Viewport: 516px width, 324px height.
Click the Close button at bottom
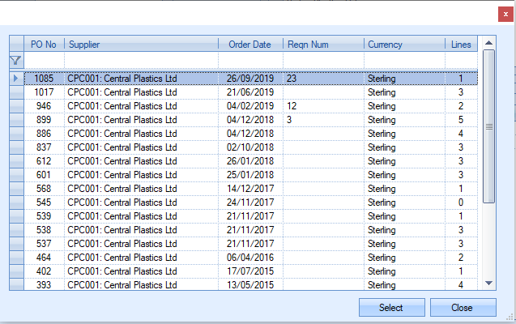[463, 308]
